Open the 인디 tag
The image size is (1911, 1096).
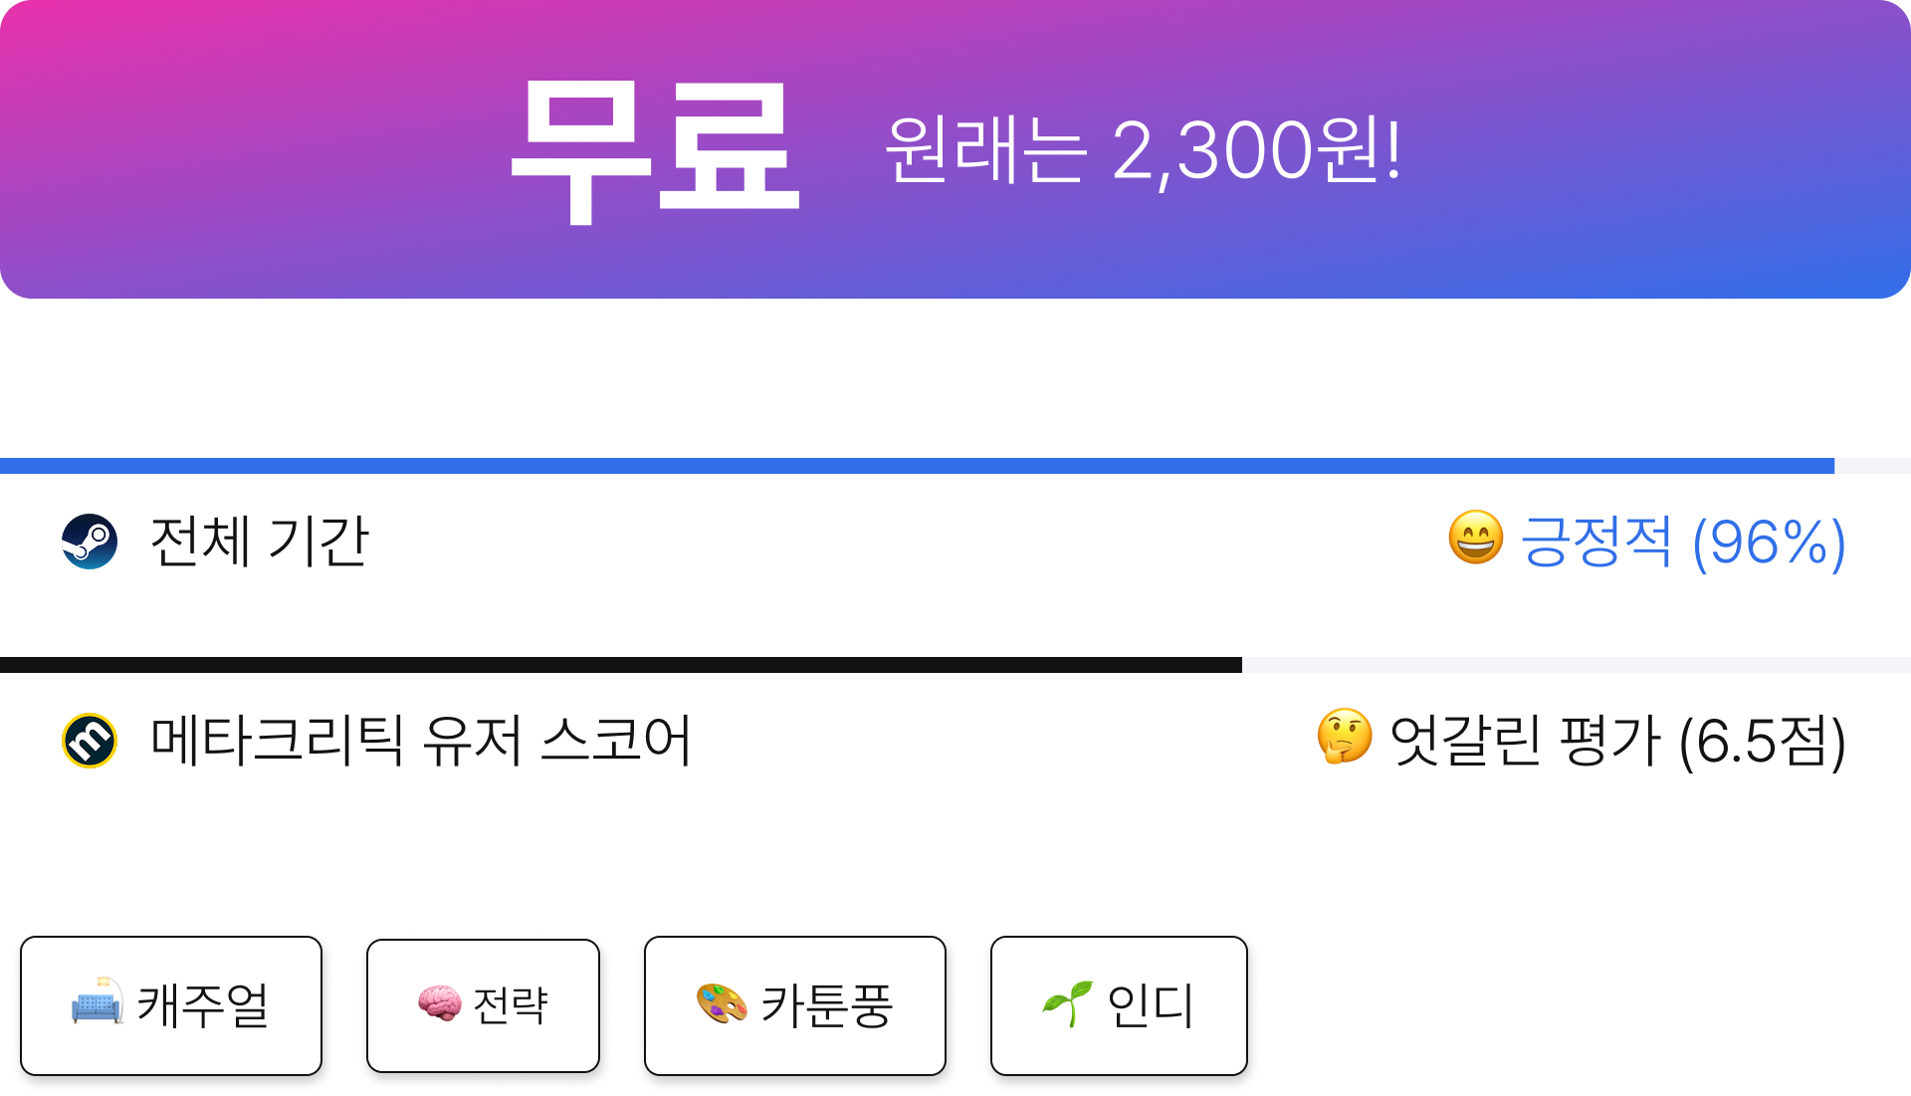tap(1119, 1005)
